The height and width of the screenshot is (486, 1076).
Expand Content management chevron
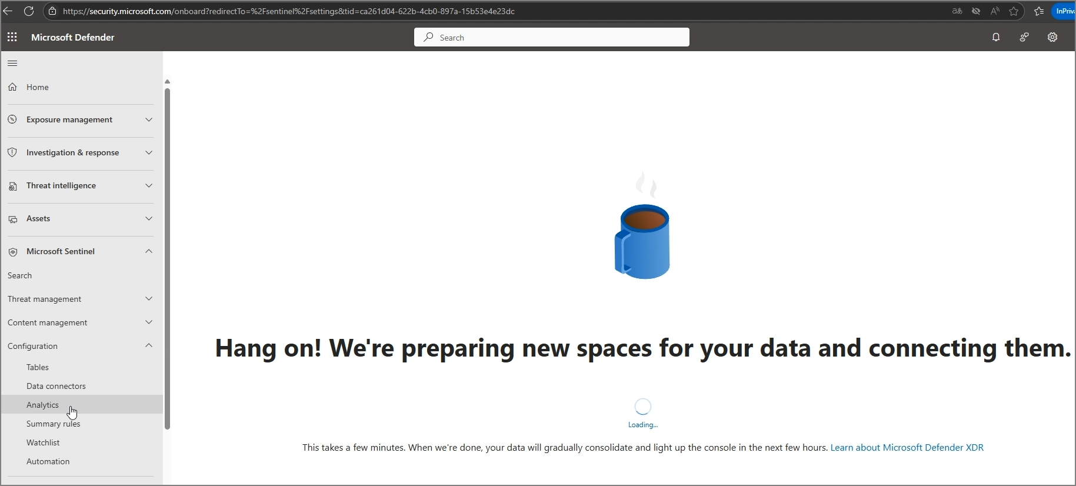coord(149,322)
